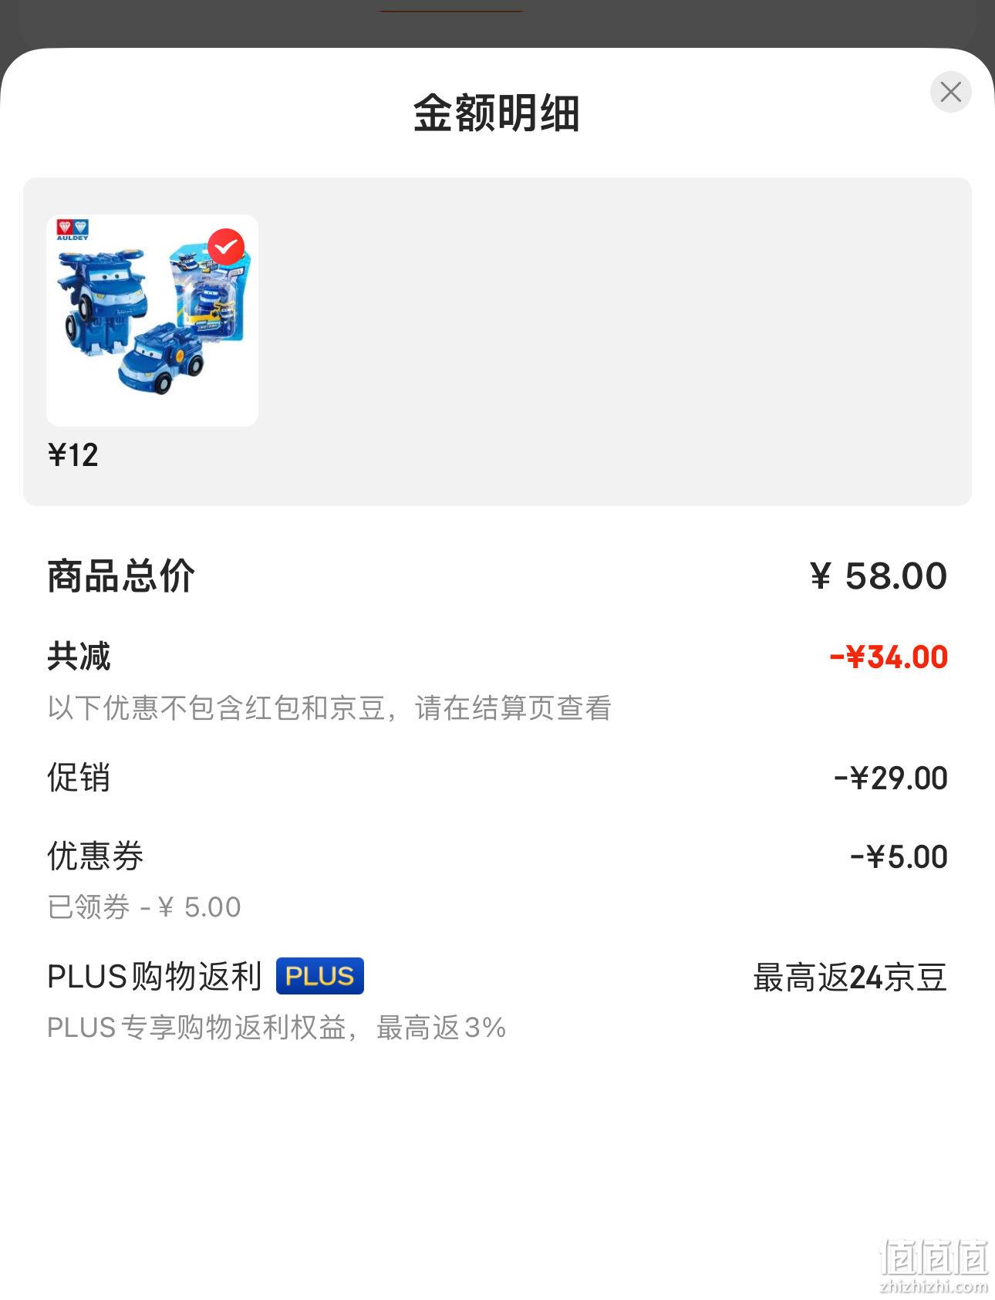Open the 共减 discount summary row
The width and height of the screenshot is (995, 1300).
coord(497,657)
